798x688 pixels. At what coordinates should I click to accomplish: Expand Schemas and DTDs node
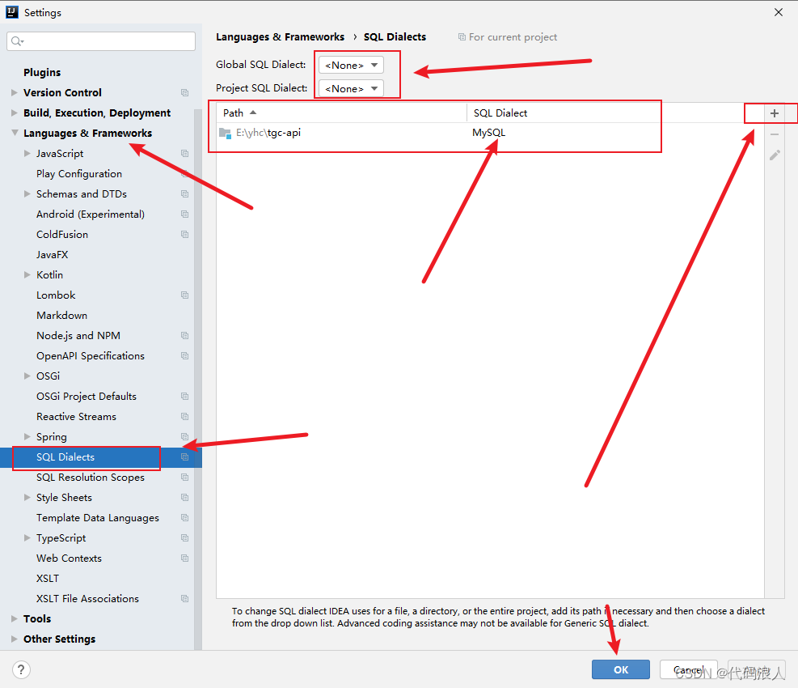click(27, 194)
